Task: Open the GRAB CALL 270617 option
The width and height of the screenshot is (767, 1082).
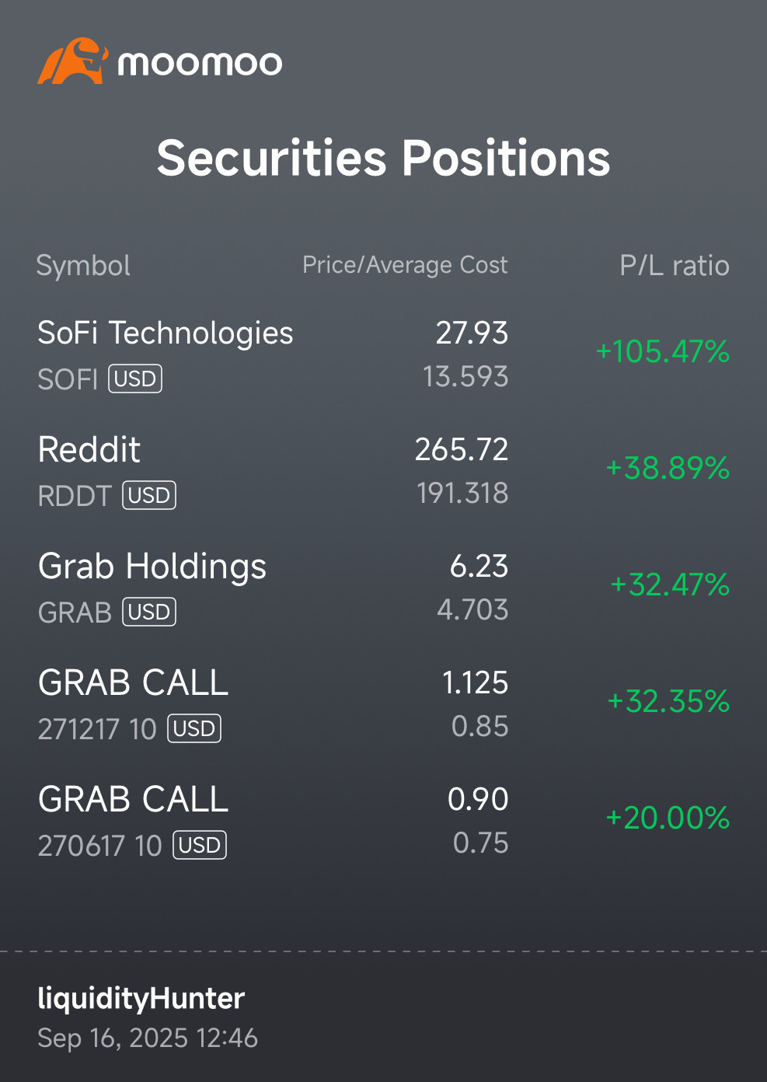Action: coord(383,821)
